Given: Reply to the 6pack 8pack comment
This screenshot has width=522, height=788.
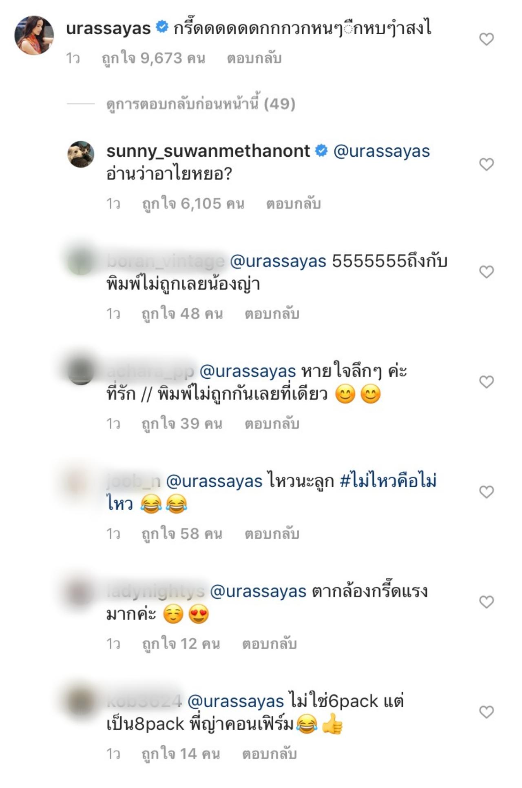Looking at the screenshot, I should click(x=269, y=754).
